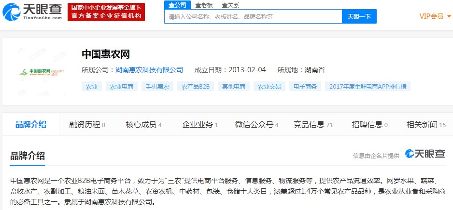
Task: Click the red official credit agency banner
Action: (x=106, y=12)
